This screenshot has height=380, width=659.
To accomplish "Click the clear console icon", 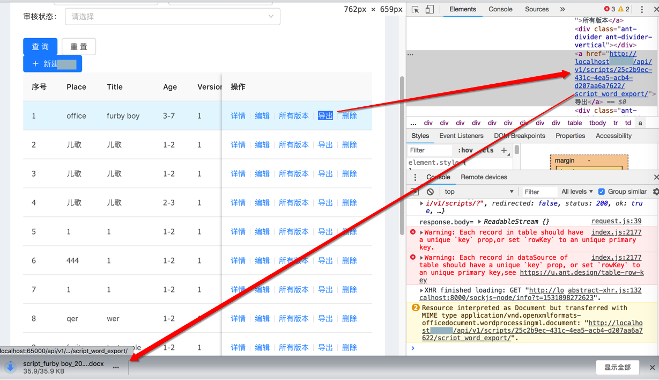I will click(x=430, y=192).
